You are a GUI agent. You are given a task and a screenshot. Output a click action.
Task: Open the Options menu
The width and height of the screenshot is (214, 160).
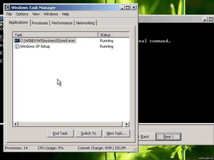[22, 14]
